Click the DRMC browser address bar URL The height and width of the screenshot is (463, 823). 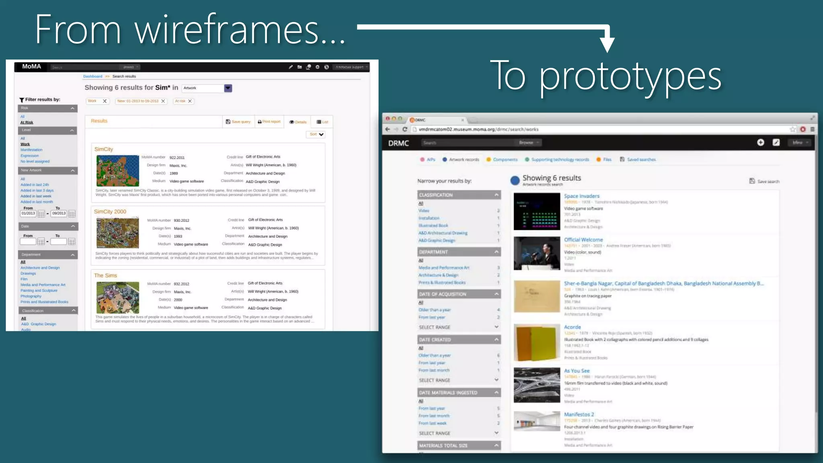pyautogui.click(x=478, y=129)
